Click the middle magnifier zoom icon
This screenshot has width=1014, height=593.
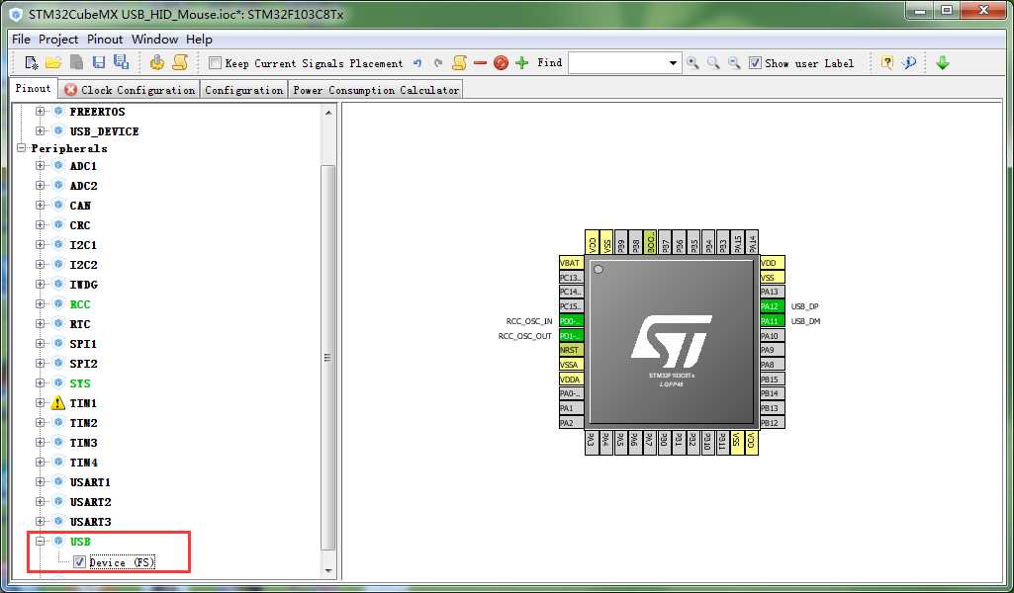click(713, 62)
